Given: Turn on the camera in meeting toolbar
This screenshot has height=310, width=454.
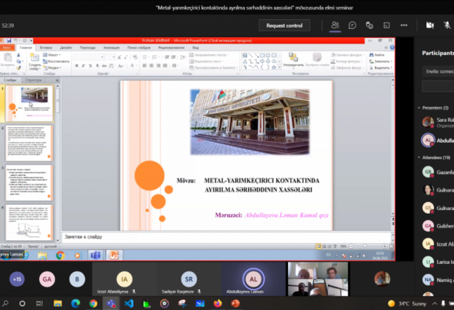Looking at the screenshot, I should click(430, 26).
